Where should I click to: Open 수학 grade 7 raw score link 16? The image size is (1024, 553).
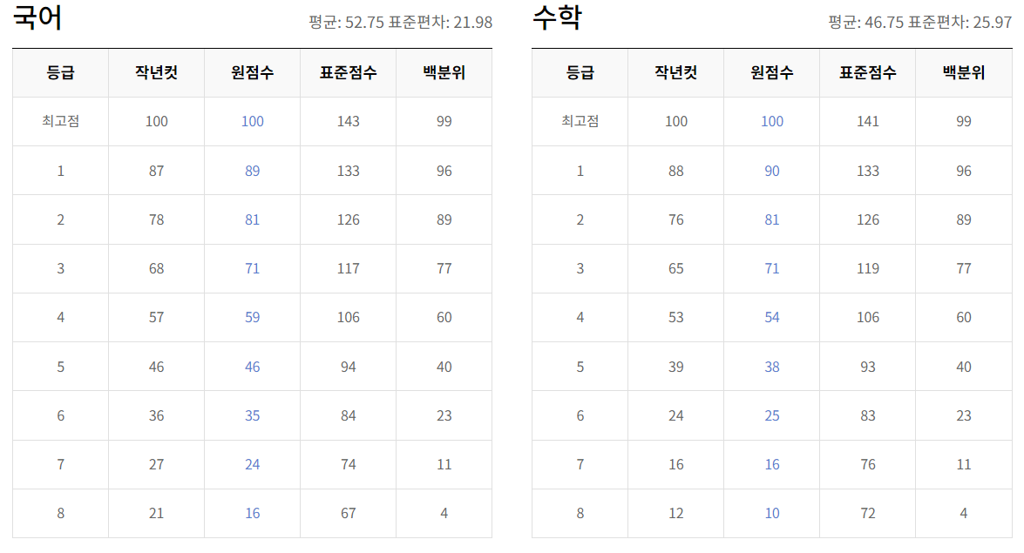[x=772, y=465]
